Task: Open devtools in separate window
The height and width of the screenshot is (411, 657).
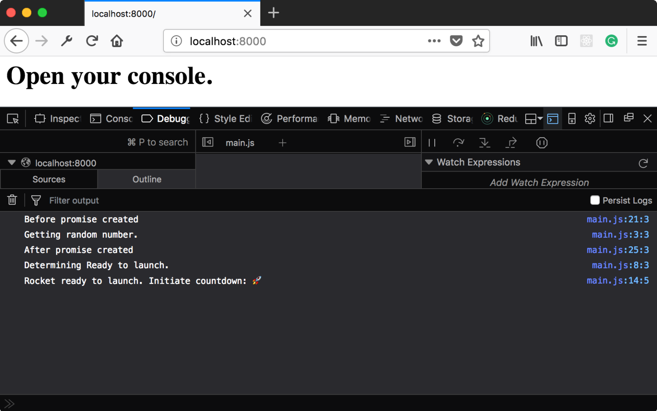Action: coord(629,118)
